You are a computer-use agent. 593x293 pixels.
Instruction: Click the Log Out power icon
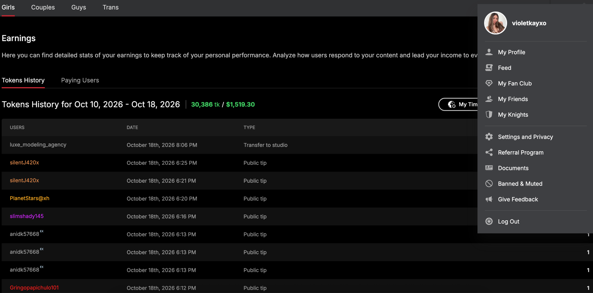pos(489,221)
